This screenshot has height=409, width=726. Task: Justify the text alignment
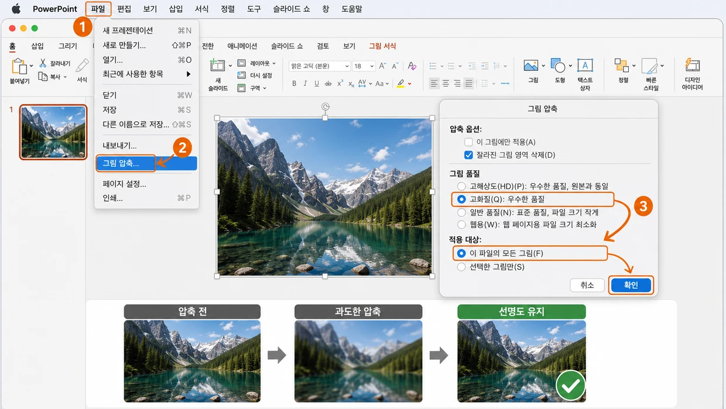[x=468, y=84]
